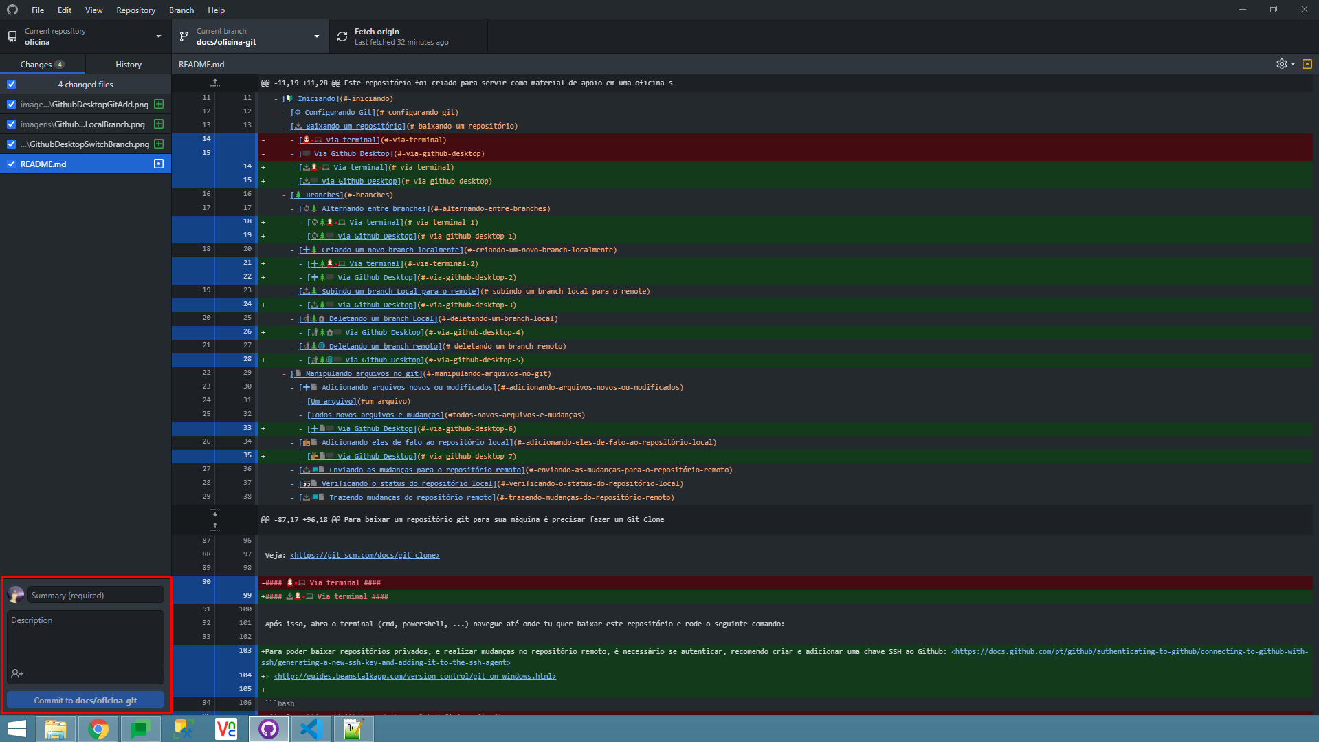The height and width of the screenshot is (742, 1319).
Task: Expand the Current branch dropdown
Action: coord(250,36)
